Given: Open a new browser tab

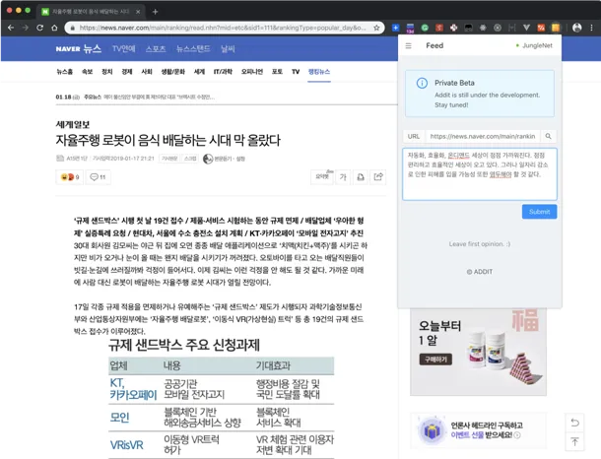Looking at the screenshot, I should click(x=155, y=12).
